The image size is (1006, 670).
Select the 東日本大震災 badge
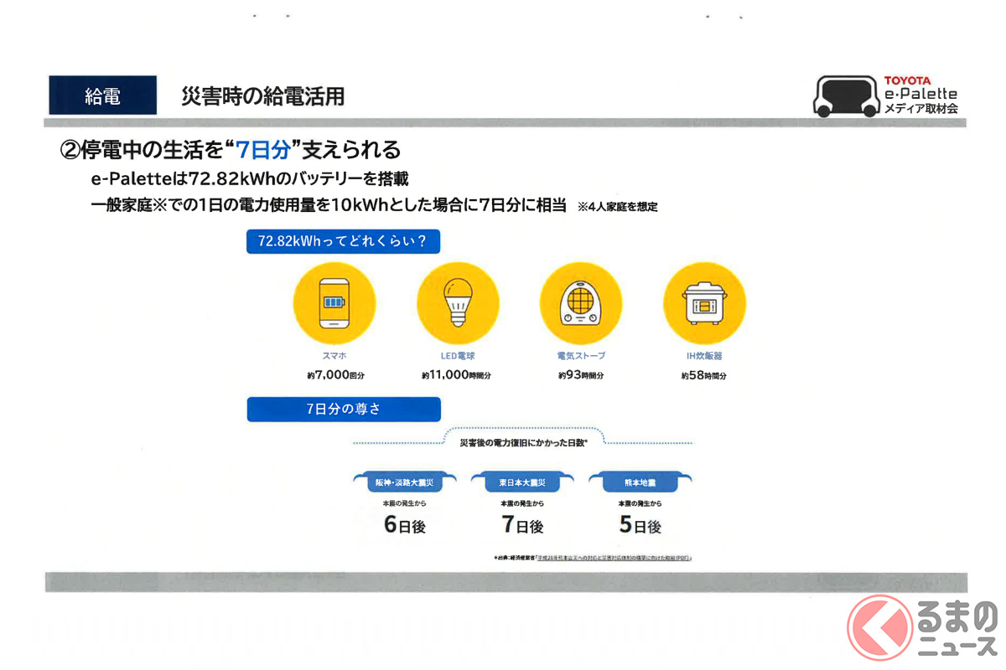pyautogui.click(x=522, y=482)
